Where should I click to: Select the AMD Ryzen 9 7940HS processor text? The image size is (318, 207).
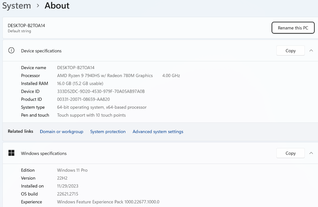[105, 75]
